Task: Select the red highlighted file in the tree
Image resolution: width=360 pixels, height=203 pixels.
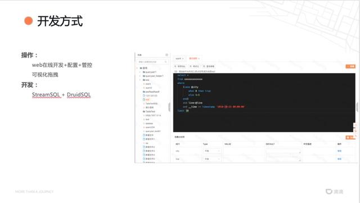Action: (x=146, y=100)
